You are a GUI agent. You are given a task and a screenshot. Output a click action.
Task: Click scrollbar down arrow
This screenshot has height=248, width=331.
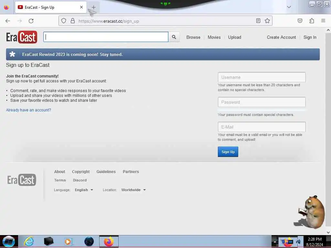point(328,232)
